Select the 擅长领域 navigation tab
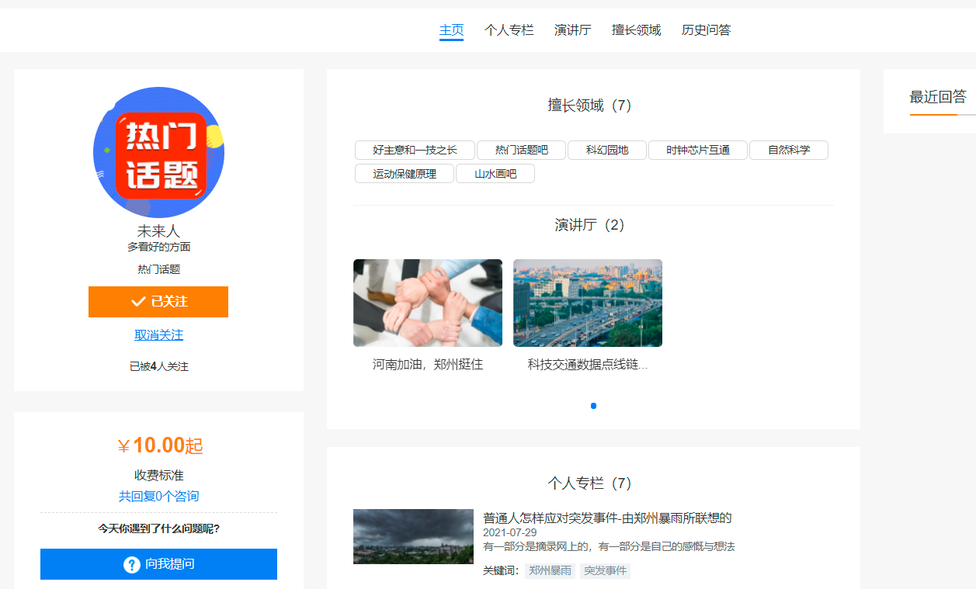 [636, 30]
